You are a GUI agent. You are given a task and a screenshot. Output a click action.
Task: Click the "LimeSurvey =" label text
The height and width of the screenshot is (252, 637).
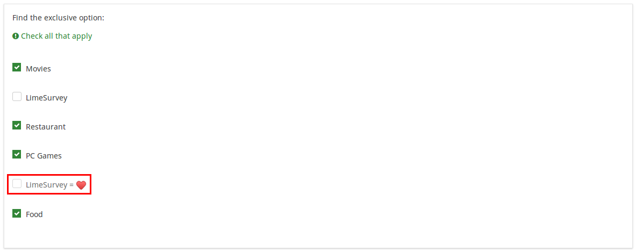pyautogui.click(x=49, y=185)
